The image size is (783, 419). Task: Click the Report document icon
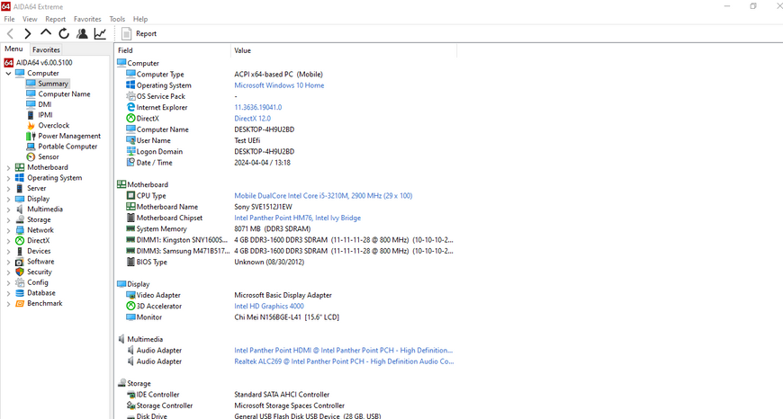coord(126,33)
